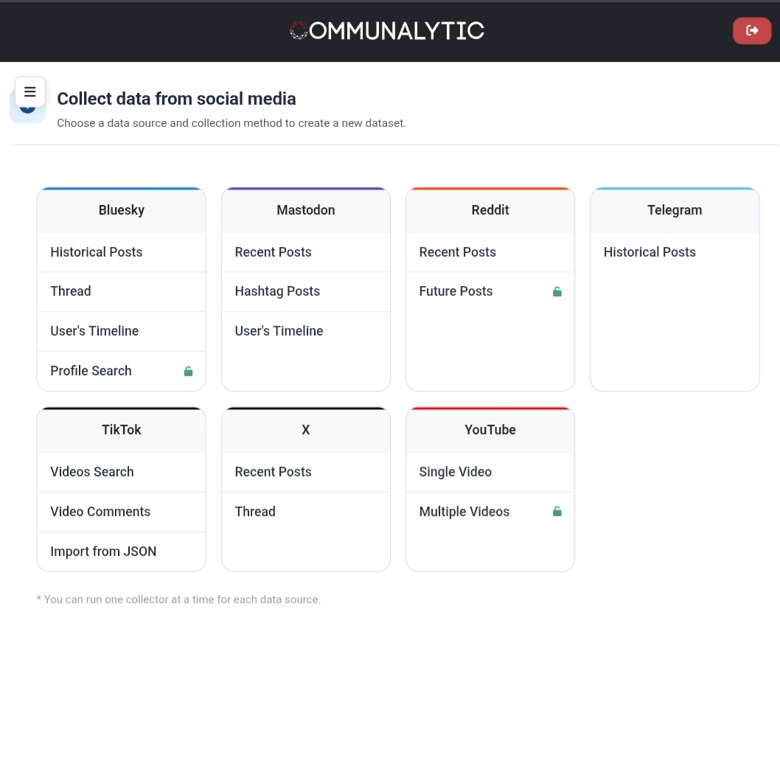The image size is (780, 780).
Task: Select Bluesky Historical Posts collector
Action: coord(97,252)
